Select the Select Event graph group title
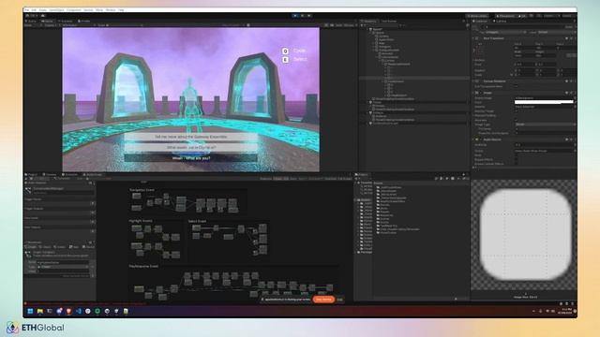Viewport: 600px width, 337px height. [x=197, y=221]
